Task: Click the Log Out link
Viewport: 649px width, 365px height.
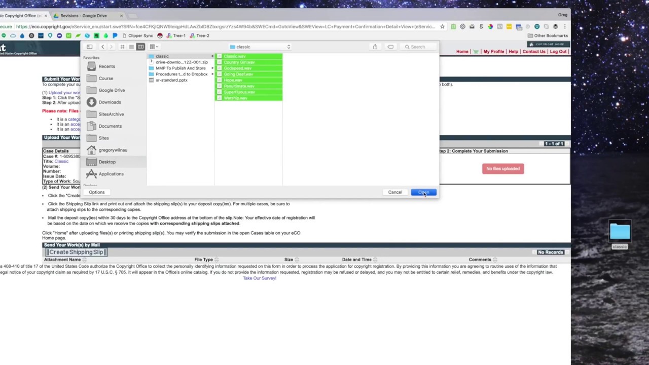Action: click(x=558, y=52)
